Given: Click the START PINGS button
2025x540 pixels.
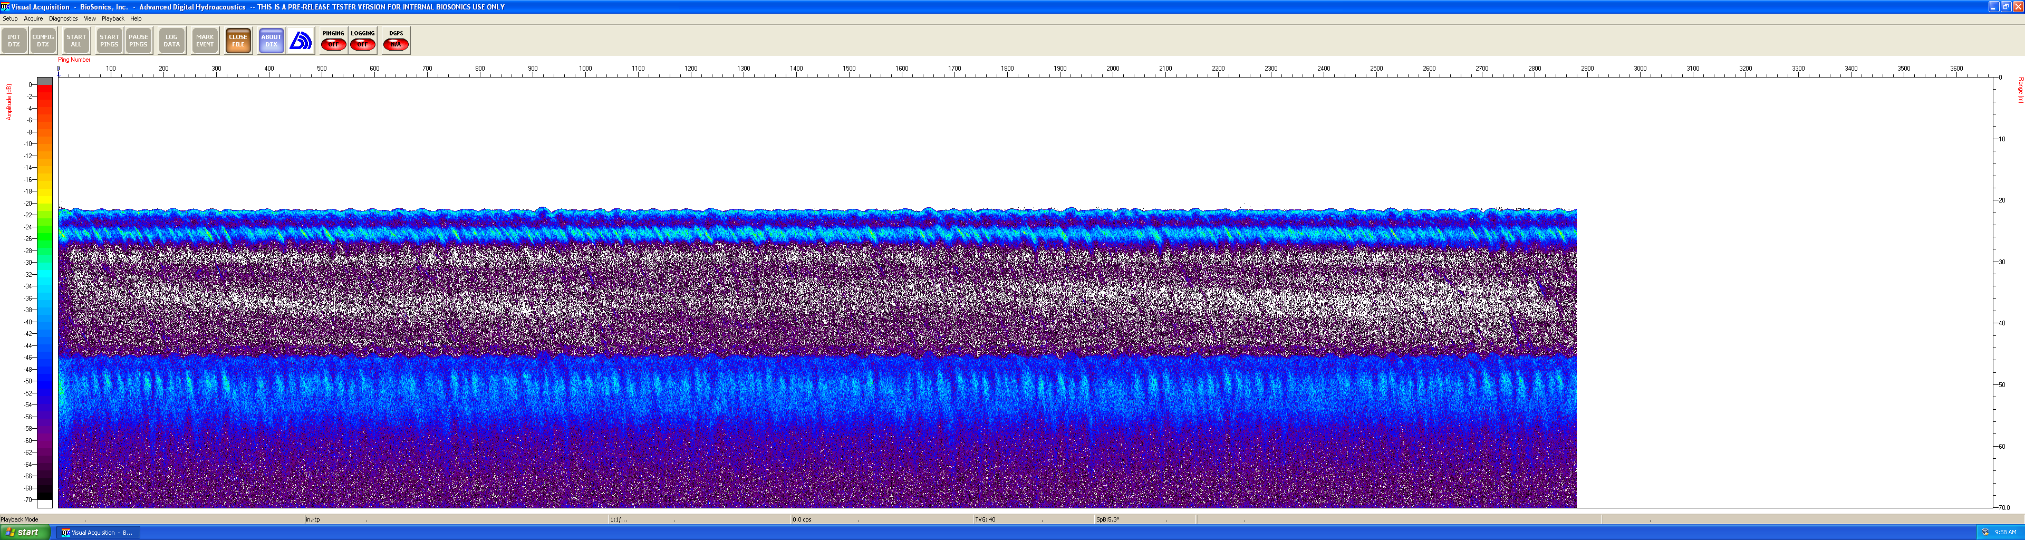Looking at the screenshot, I should 109,41.
